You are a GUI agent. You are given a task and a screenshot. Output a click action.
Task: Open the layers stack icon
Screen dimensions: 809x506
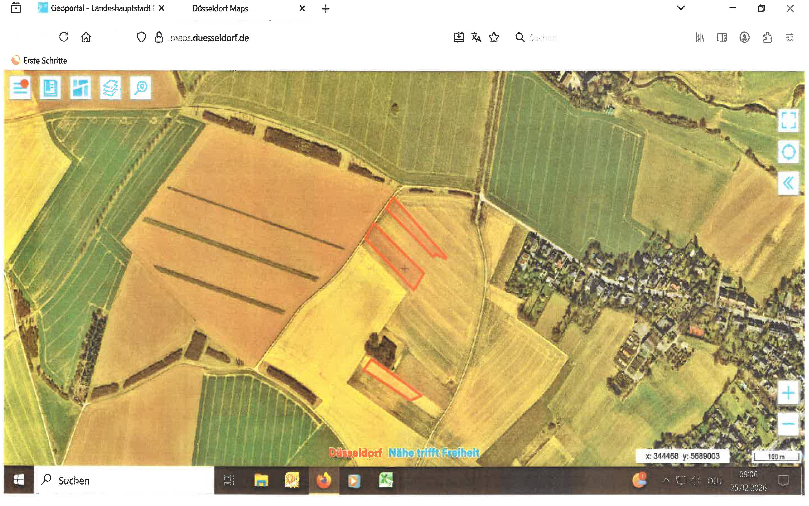[110, 88]
